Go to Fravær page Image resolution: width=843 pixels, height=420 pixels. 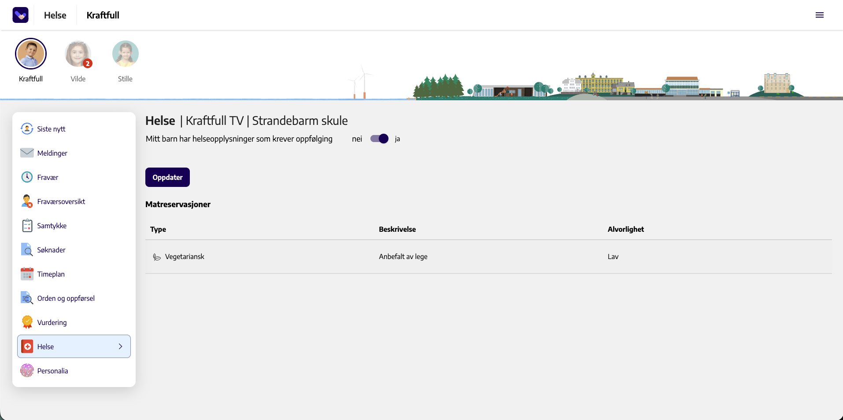(74, 177)
